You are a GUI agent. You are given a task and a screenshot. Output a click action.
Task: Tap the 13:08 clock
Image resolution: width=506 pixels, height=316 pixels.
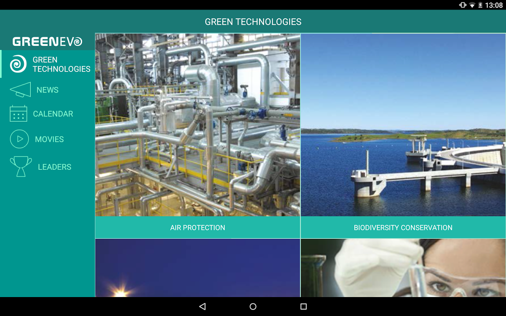[x=494, y=5]
